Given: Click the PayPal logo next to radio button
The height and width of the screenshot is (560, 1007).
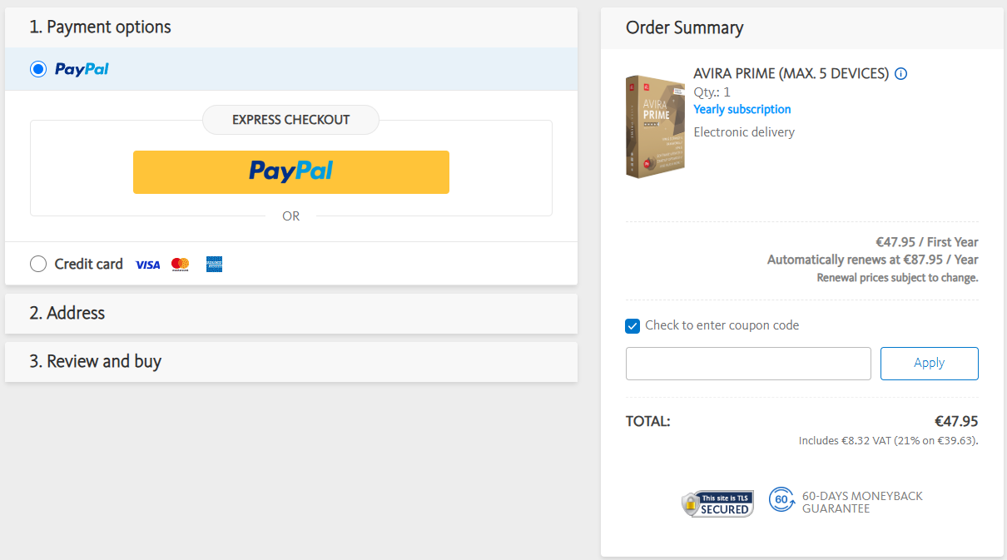Looking at the screenshot, I should tap(82, 69).
